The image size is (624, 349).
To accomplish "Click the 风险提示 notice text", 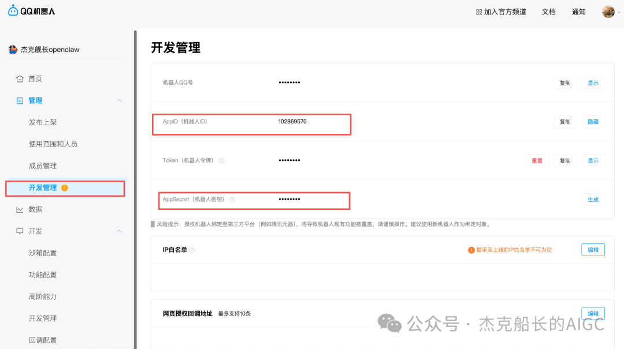I will click(323, 224).
